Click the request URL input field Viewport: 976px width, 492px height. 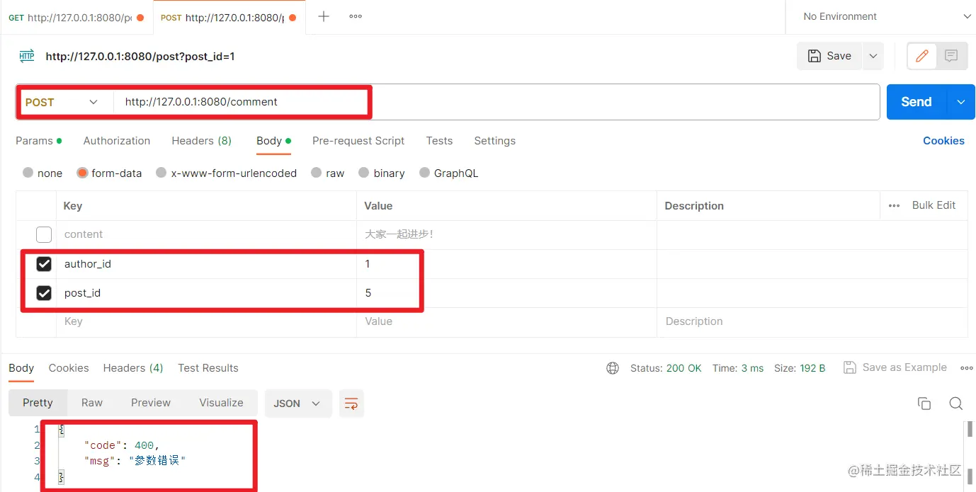[x=496, y=102]
